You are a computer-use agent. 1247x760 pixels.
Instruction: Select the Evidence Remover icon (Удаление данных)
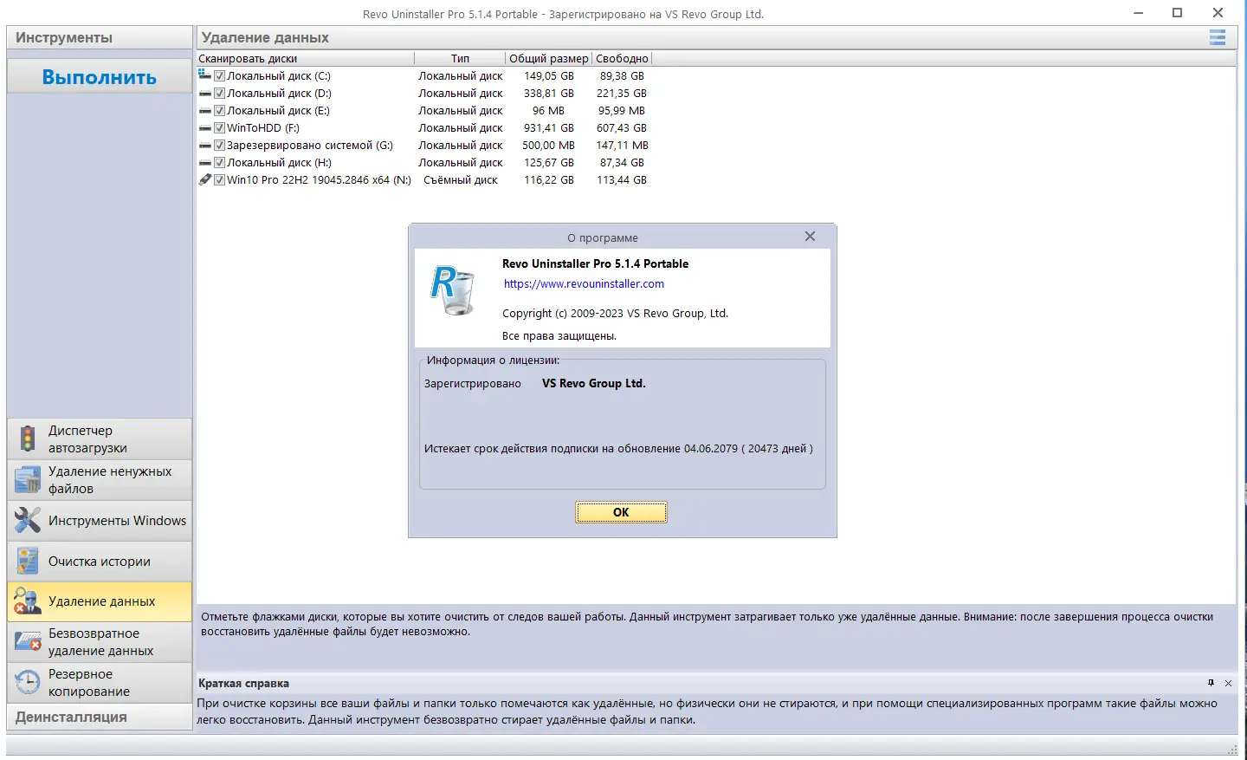click(28, 601)
